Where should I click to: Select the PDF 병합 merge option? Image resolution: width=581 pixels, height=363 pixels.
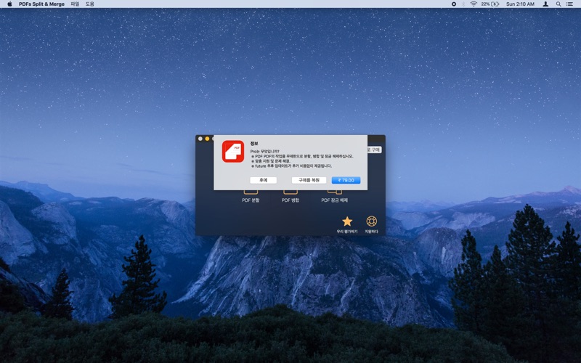click(290, 199)
